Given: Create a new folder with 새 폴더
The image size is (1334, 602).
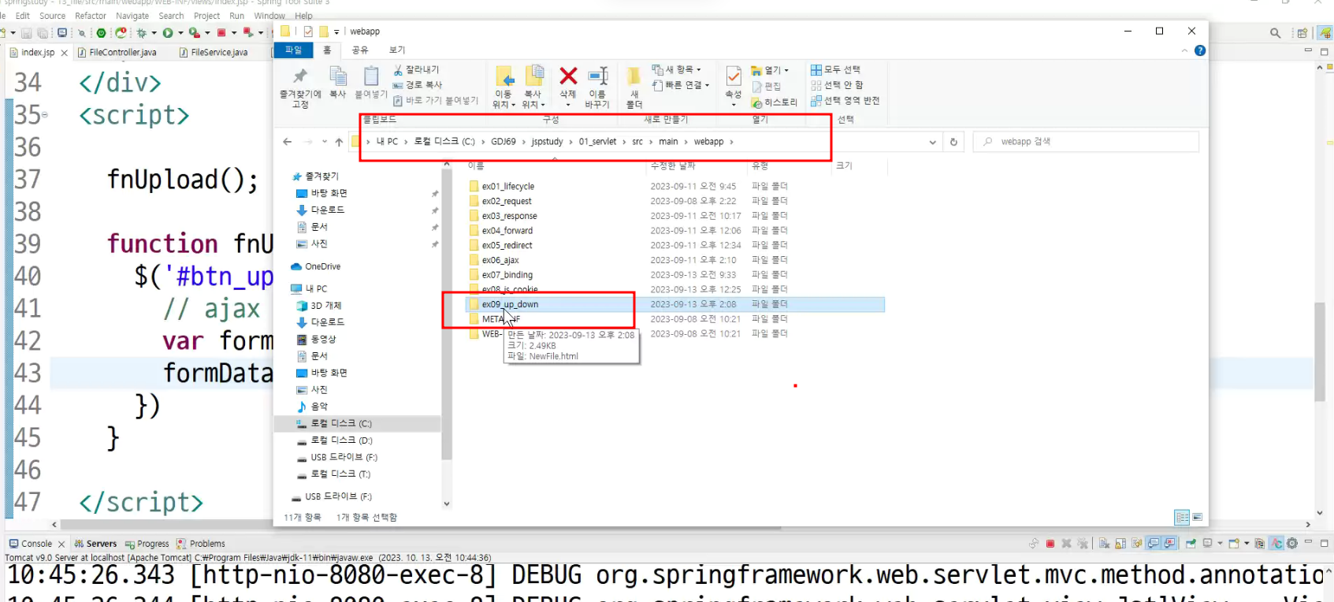Looking at the screenshot, I should 634,87.
